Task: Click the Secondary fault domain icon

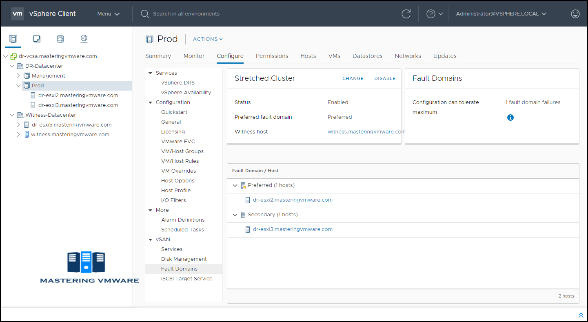Action: [243, 215]
